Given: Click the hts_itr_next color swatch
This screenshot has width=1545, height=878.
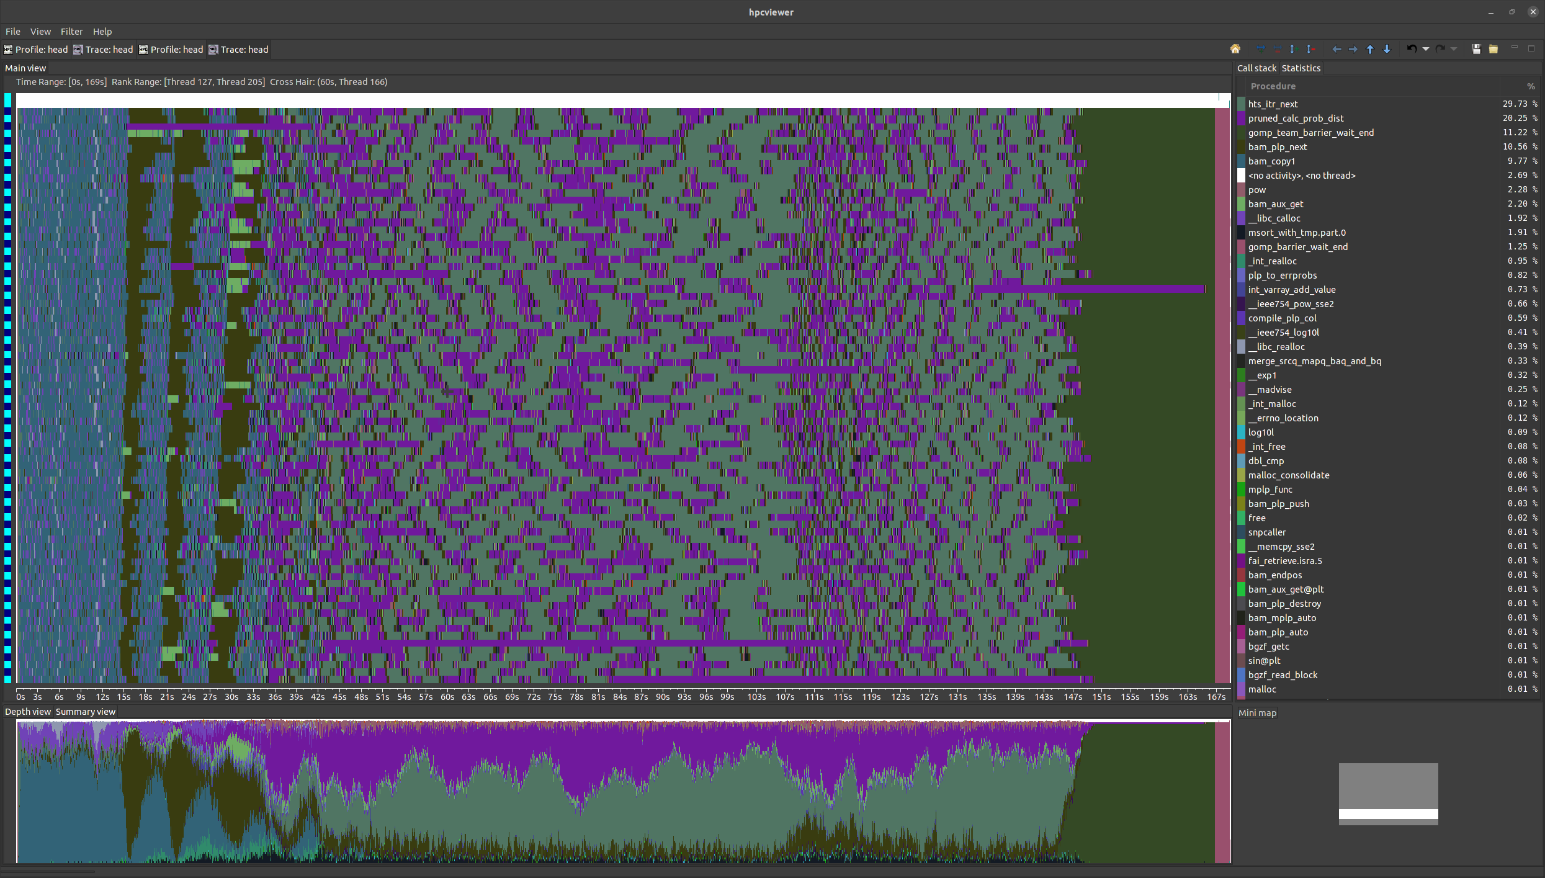Looking at the screenshot, I should (1242, 104).
